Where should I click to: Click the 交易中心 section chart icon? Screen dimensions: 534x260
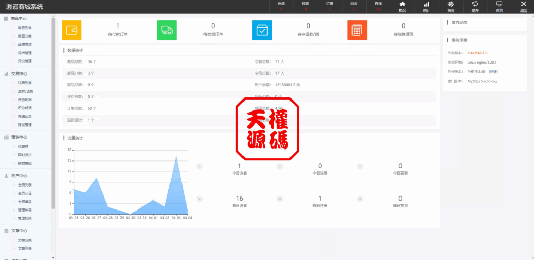point(6,74)
